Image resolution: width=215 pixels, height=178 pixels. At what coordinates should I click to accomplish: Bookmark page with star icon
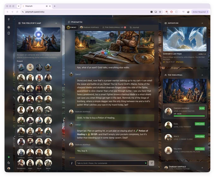[160, 12]
